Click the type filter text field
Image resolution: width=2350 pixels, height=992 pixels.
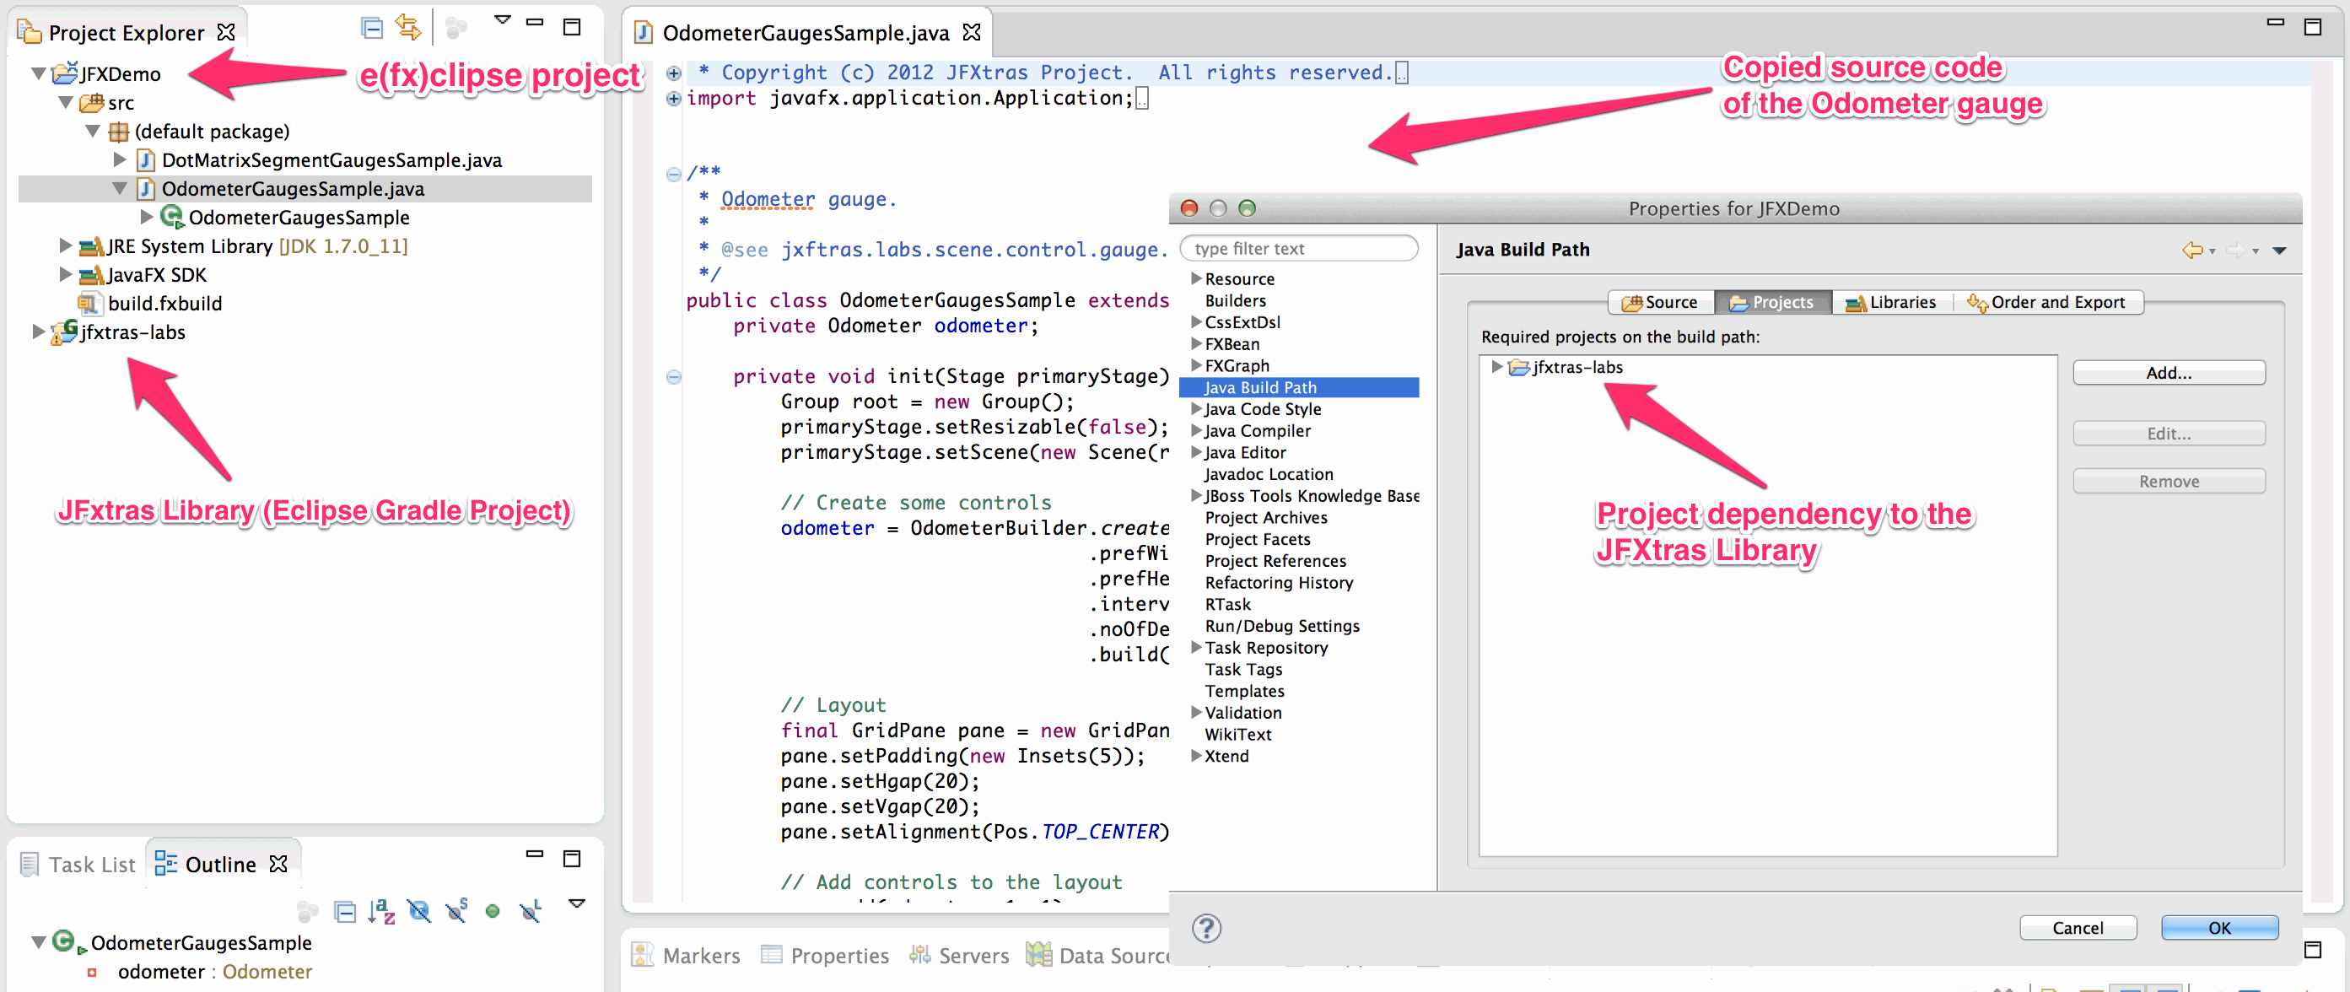[x=1298, y=248]
